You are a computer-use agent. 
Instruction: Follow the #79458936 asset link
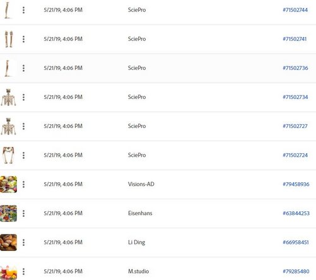[296, 184]
